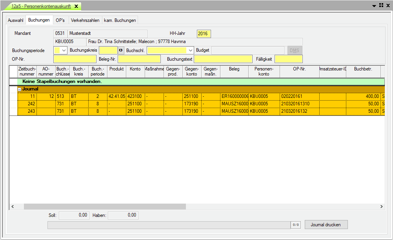
Task: Open the window list dropdown arrow
Action: pos(375,6)
